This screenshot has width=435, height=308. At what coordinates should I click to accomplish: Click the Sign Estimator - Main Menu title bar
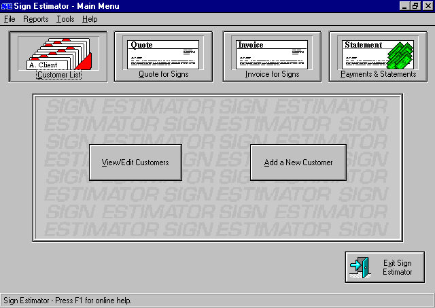pyautogui.click(x=204, y=6)
